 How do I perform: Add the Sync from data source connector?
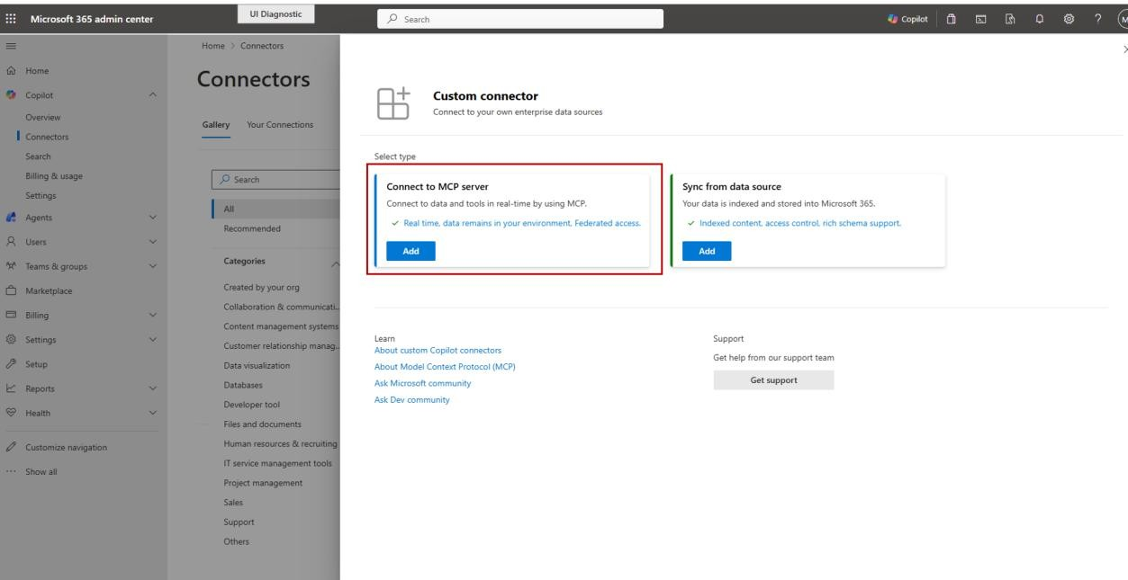coord(707,252)
